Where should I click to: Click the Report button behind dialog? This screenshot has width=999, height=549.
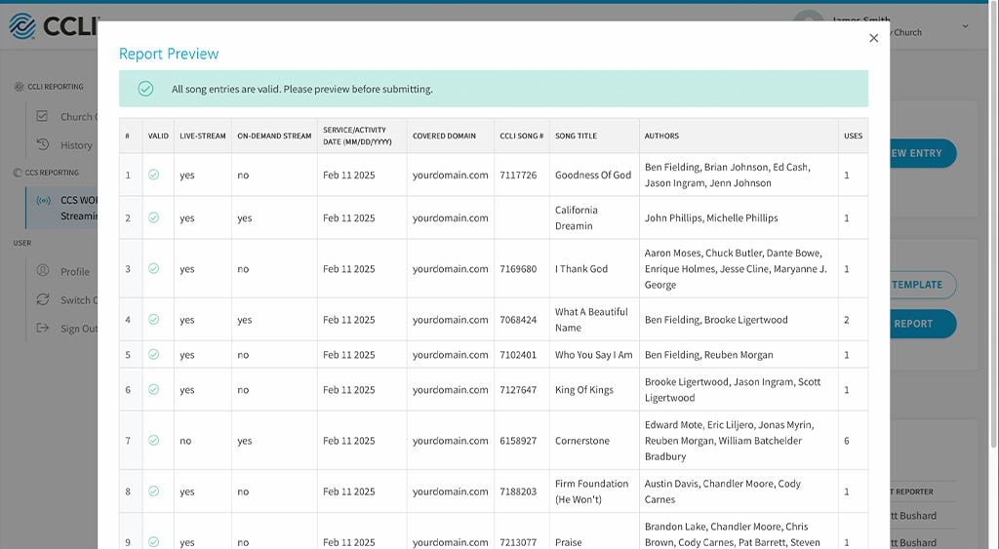tap(923, 324)
